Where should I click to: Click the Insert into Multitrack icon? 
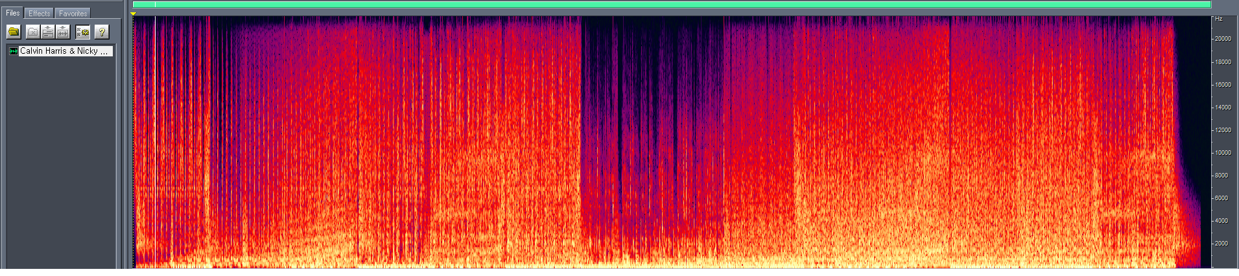click(47, 32)
